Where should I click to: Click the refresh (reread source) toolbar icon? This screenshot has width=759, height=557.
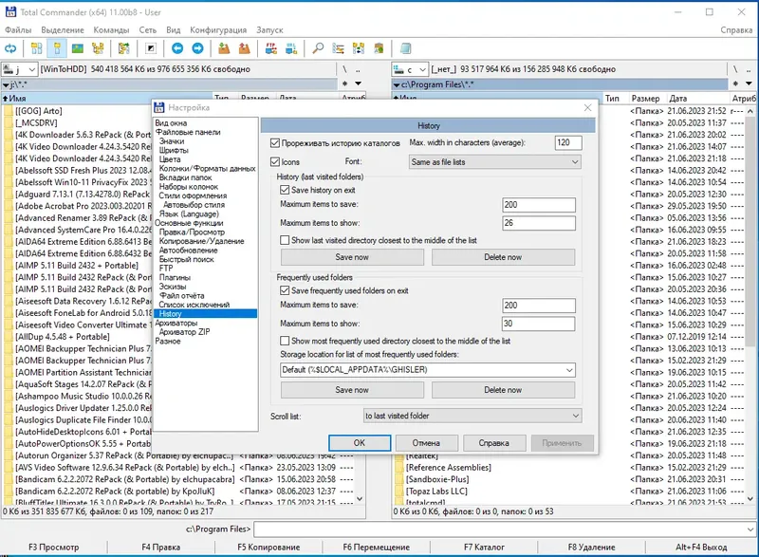point(10,47)
